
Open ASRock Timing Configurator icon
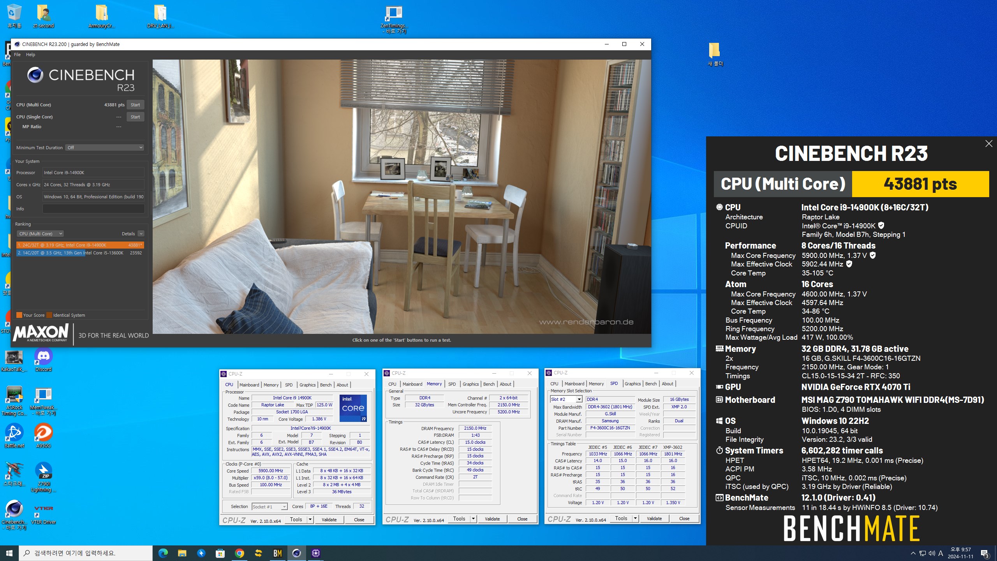click(14, 400)
